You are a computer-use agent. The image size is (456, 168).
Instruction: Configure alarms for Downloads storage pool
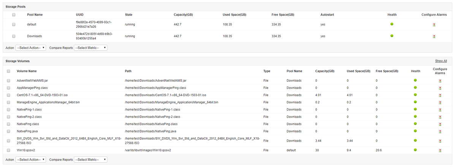coord(434,36)
